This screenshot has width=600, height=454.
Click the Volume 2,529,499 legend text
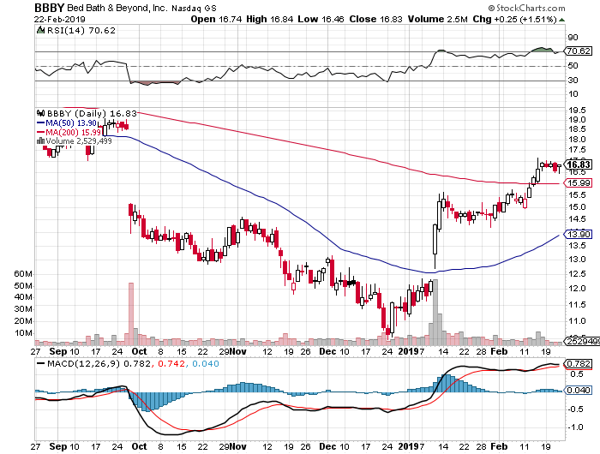point(79,141)
